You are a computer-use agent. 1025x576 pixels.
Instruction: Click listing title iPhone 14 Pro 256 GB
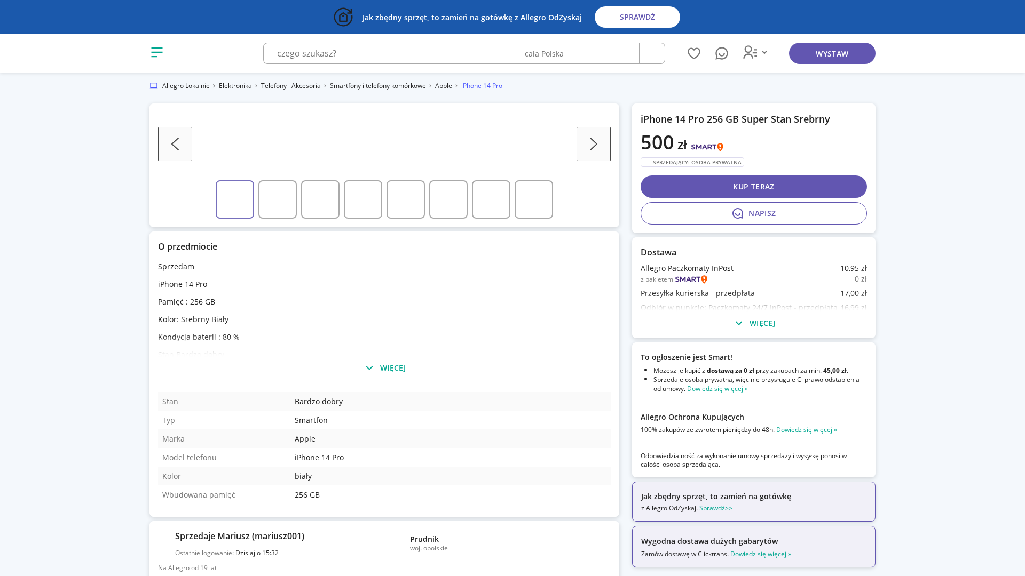(x=735, y=119)
